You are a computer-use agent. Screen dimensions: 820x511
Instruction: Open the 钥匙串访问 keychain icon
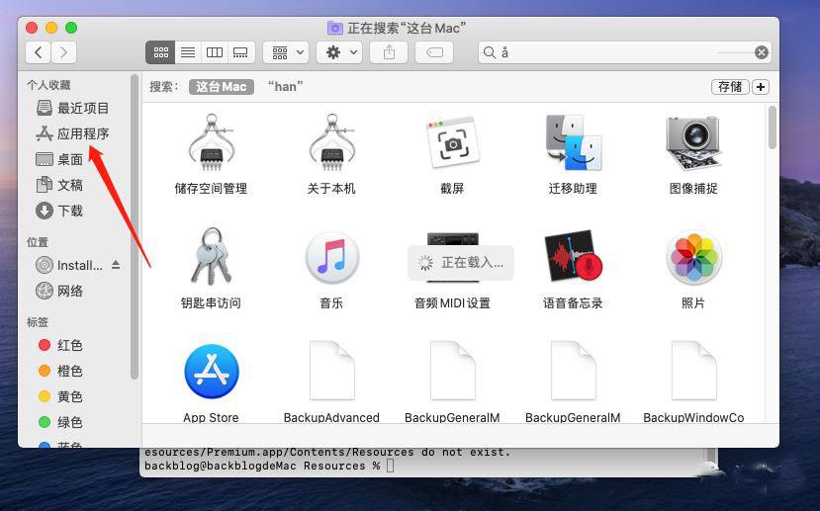210,258
